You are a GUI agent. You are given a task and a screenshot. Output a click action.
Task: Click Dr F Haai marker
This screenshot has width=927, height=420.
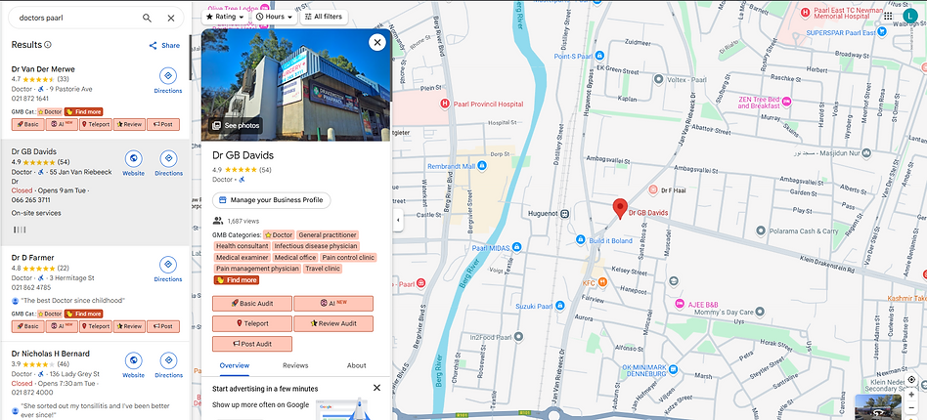(653, 189)
